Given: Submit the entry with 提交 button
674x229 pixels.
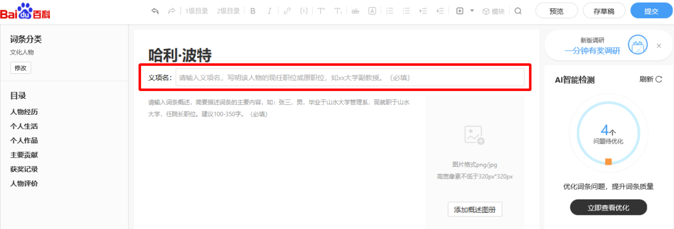Looking at the screenshot, I should tap(651, 11).
